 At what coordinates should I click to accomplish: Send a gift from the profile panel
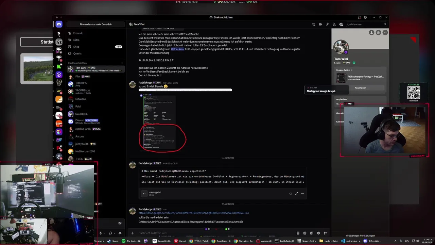[378, 33]
